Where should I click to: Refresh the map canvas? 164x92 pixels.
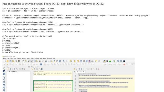pos(60,61)
